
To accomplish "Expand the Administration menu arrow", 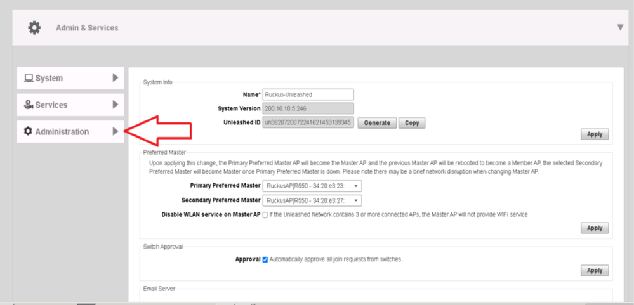I will click(115, 132).
